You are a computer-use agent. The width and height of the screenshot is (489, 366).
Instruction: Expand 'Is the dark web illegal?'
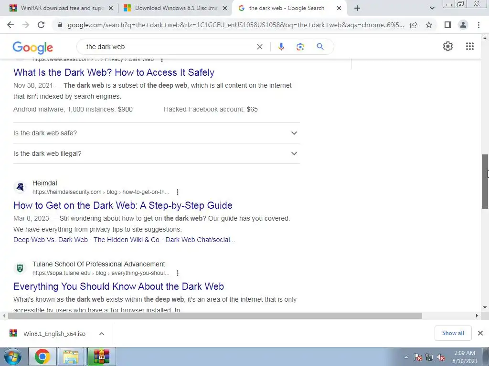tap(156, 153)
